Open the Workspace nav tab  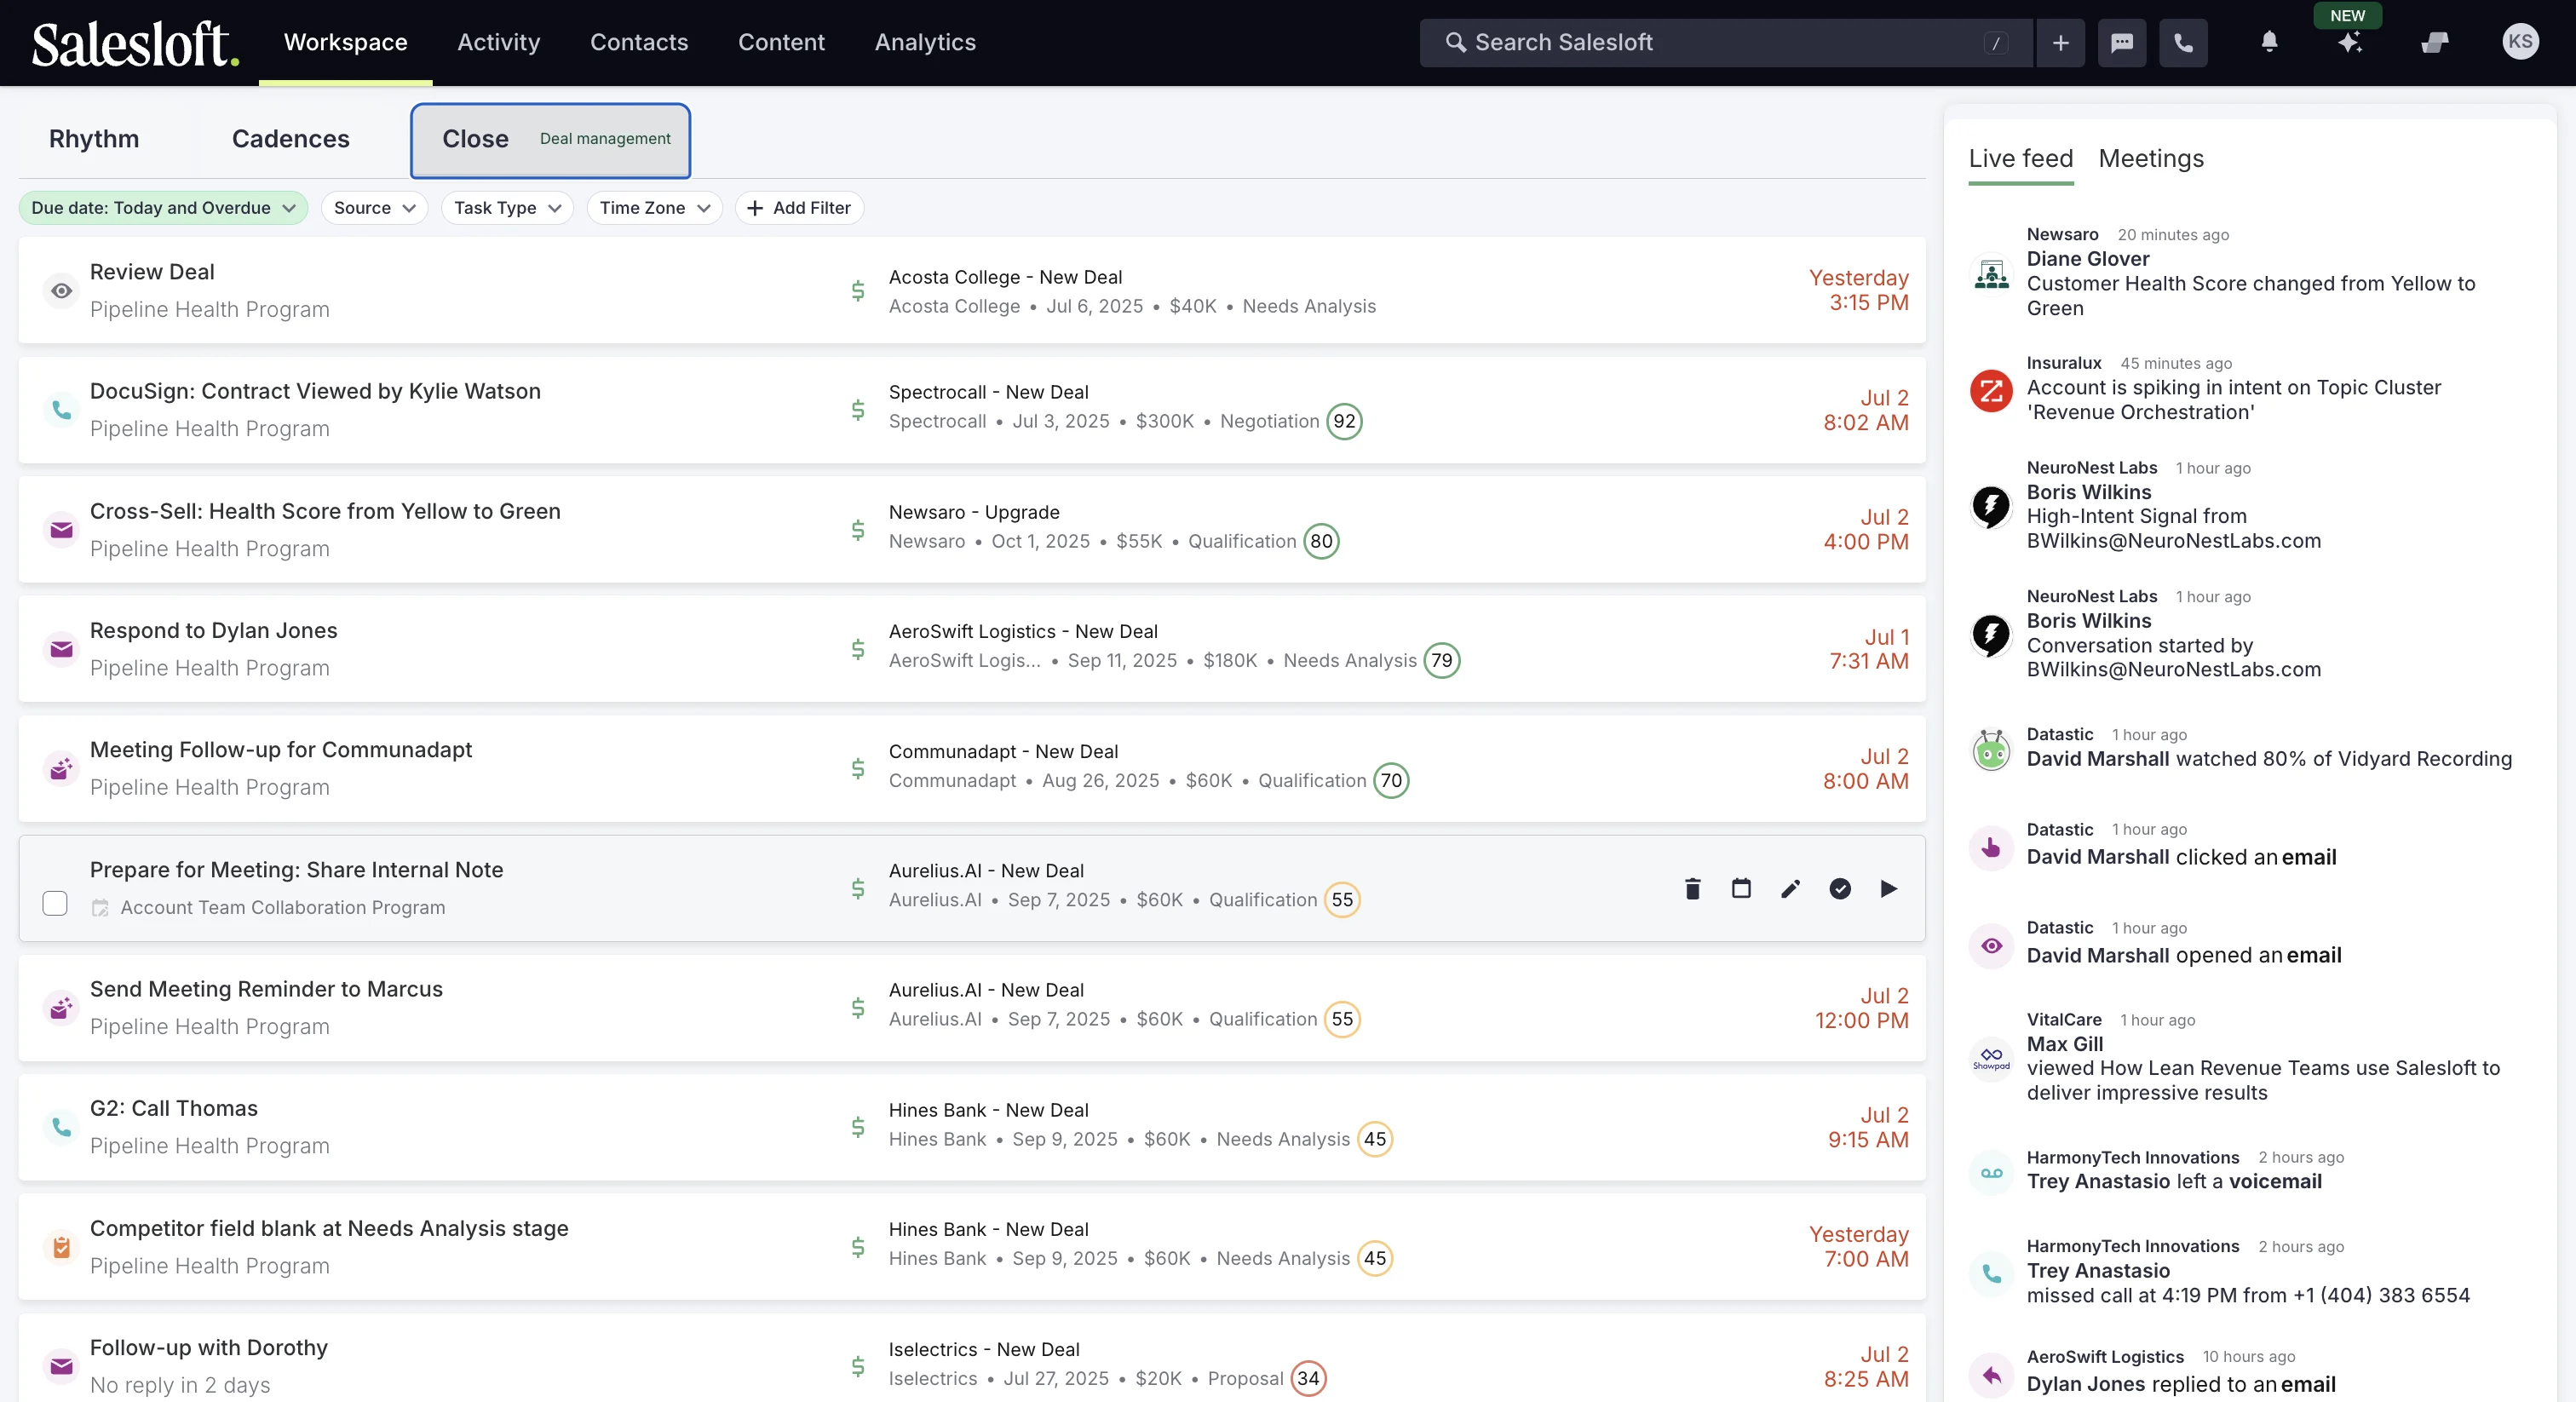[x=345, y=42]
